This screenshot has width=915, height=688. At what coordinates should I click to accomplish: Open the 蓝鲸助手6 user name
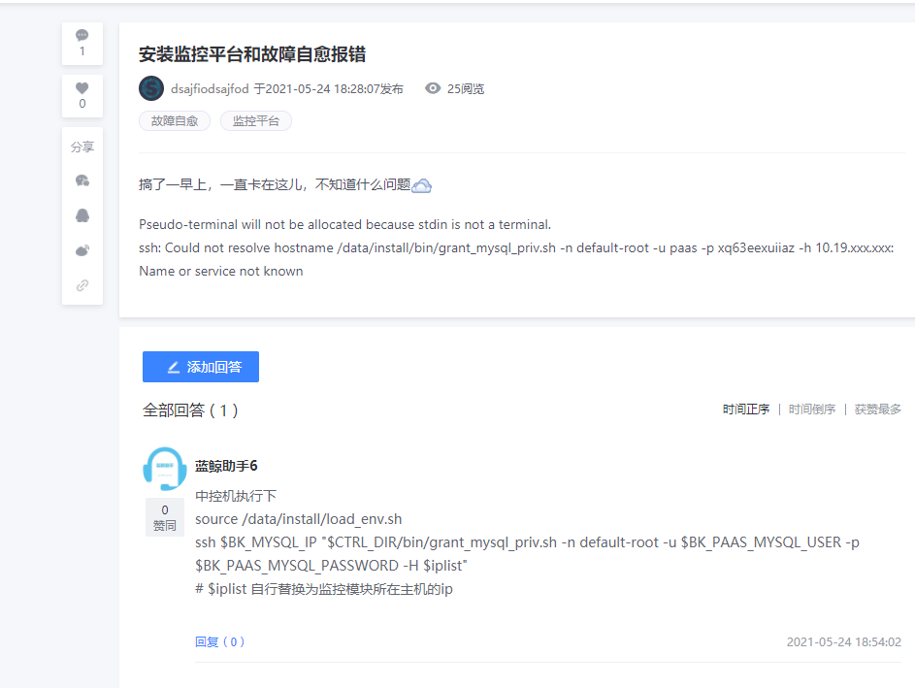point(226,466)
